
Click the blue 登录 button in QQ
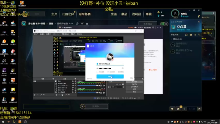click(x=110, y=77)
